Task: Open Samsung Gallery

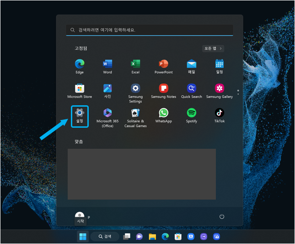Action: pyautogui.click(x=220, y=91)
